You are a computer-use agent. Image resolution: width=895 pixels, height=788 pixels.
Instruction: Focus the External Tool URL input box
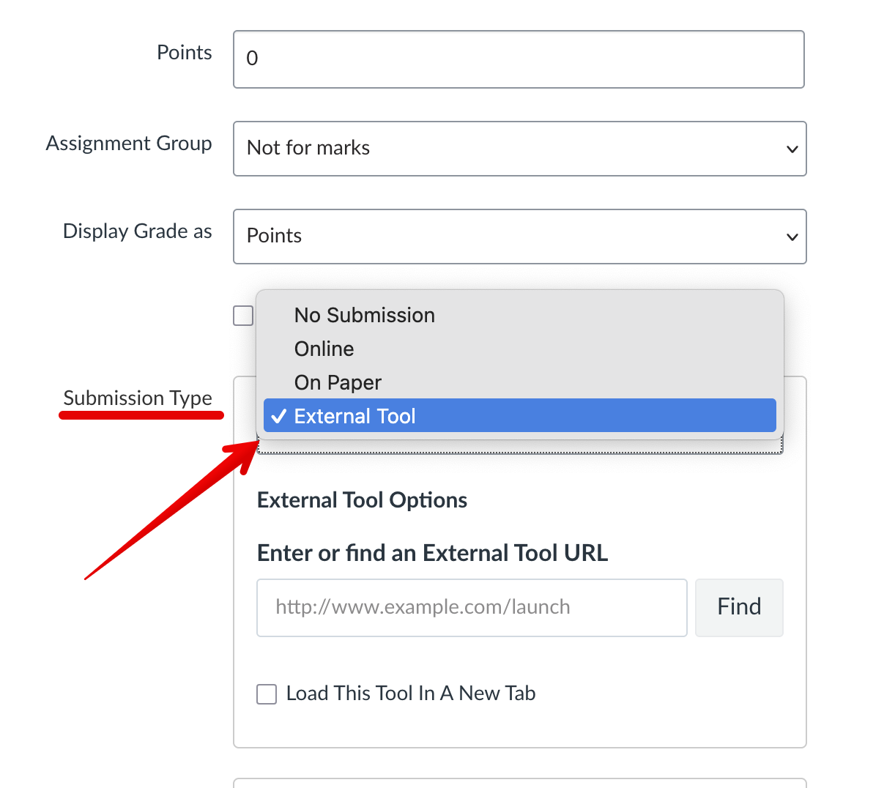point(472,608)
